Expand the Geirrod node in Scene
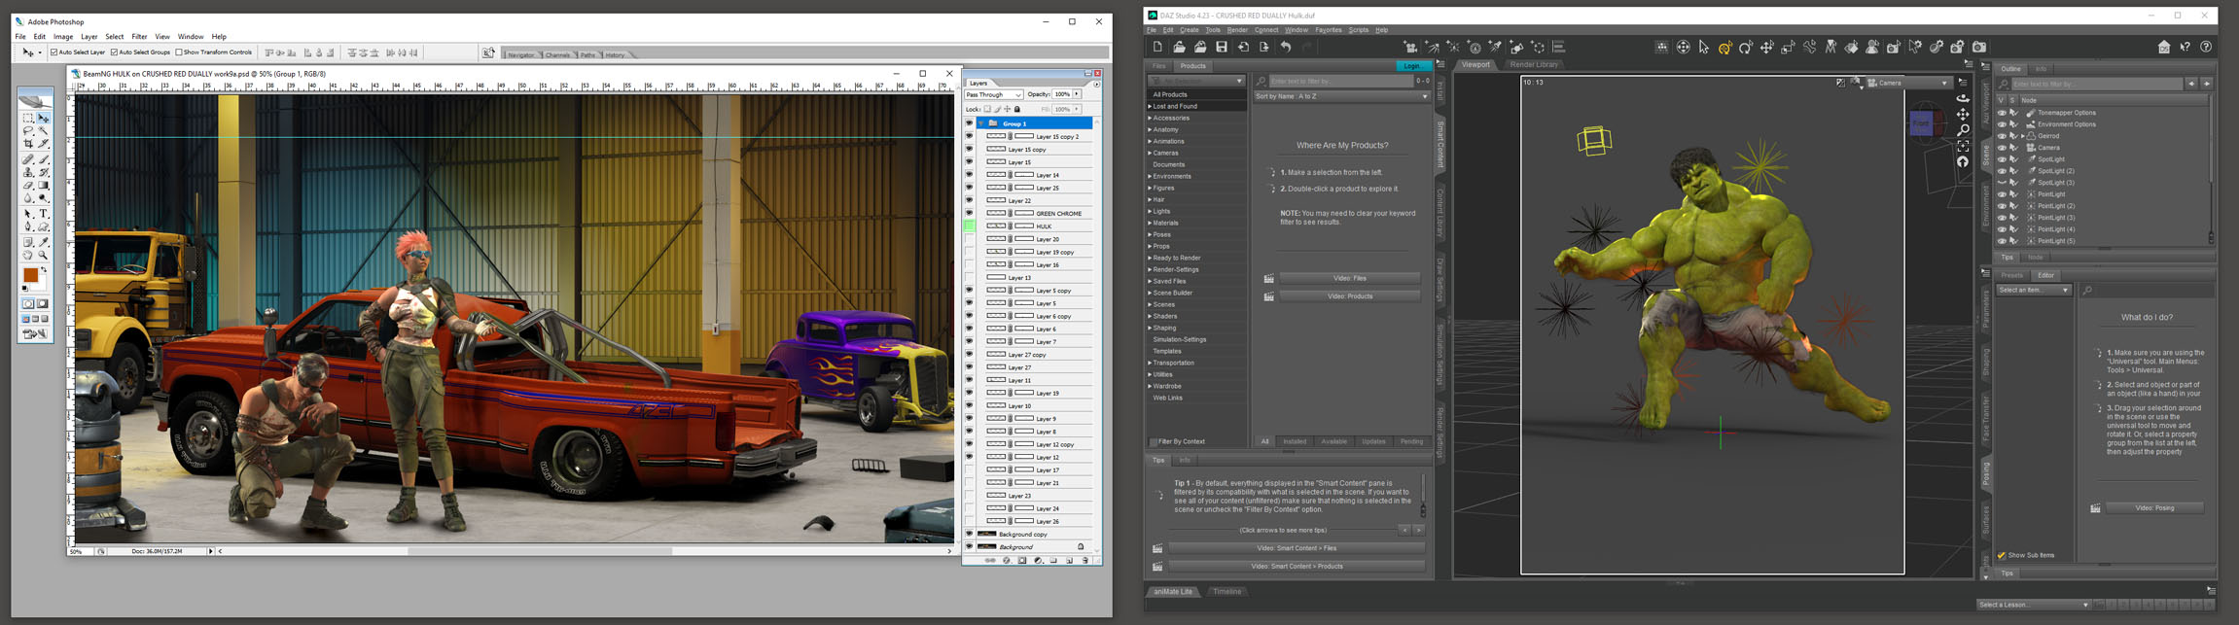The image size is (2239, 625). click(x=2023, y=136)
